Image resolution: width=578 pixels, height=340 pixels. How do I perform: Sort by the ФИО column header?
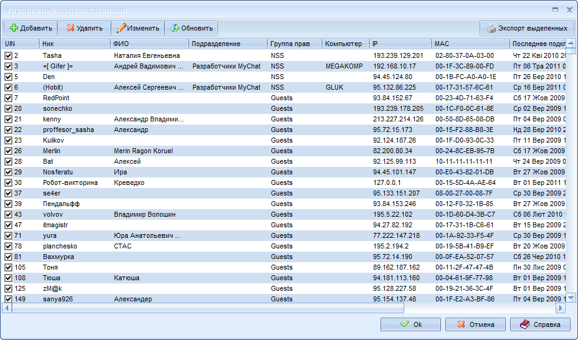click(x=149, y=44)
